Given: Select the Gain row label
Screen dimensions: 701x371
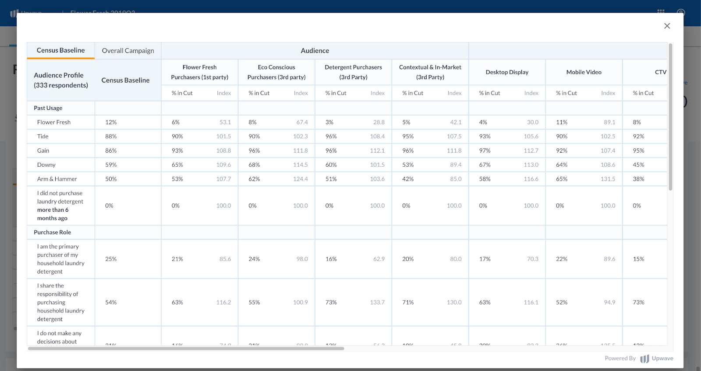Looking at the screenshot, I should pyautogui.click(x=43, y=150).
